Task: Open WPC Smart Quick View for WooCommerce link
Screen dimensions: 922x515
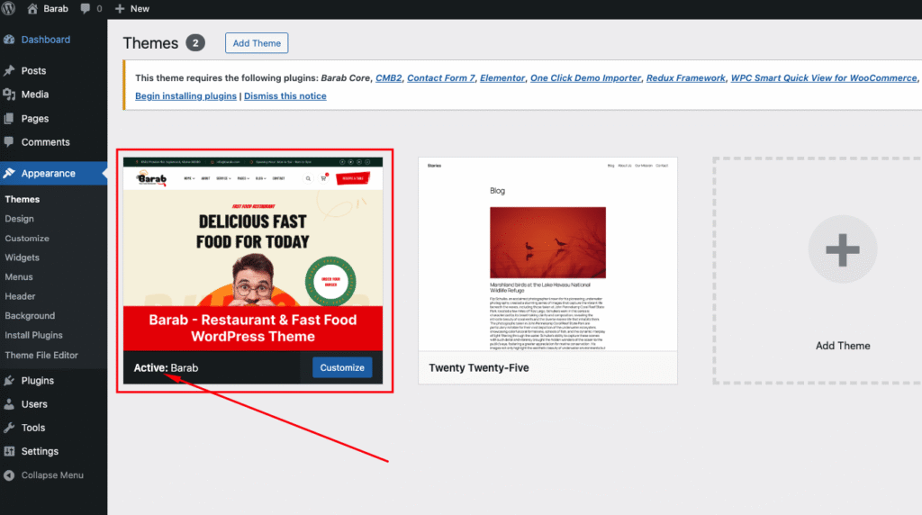Action: (x=823, y=77)
